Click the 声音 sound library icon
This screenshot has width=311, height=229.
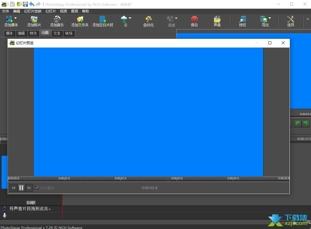click(x=217, y=19)
